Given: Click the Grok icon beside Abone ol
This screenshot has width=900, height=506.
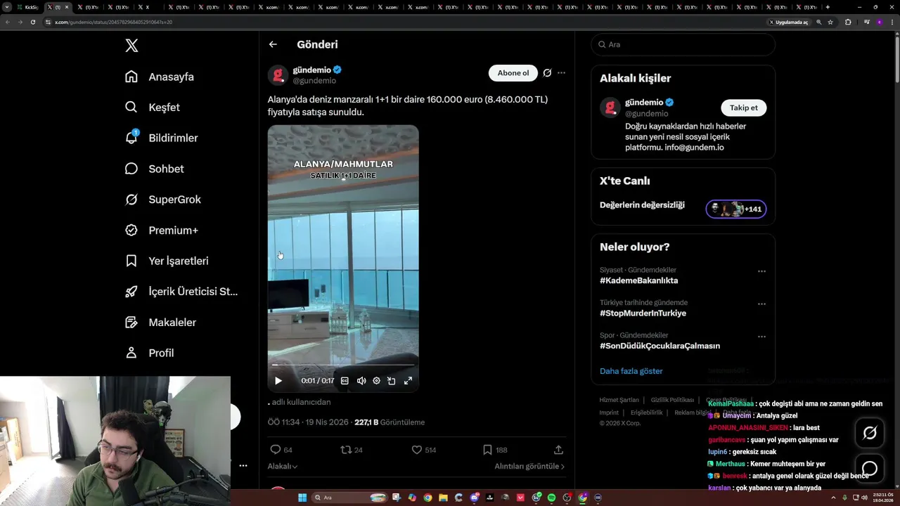Looking at the screenshot, I should [x=547, y=73].
